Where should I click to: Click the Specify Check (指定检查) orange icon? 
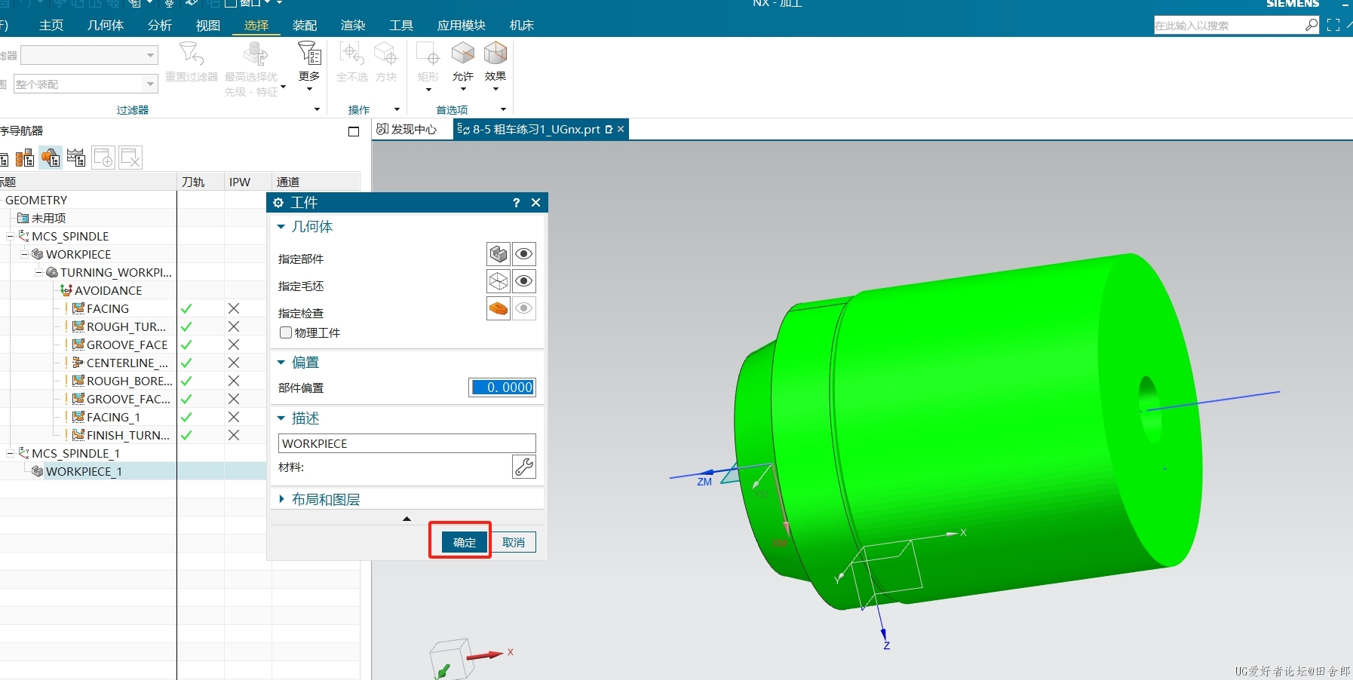tap(499, 308)
